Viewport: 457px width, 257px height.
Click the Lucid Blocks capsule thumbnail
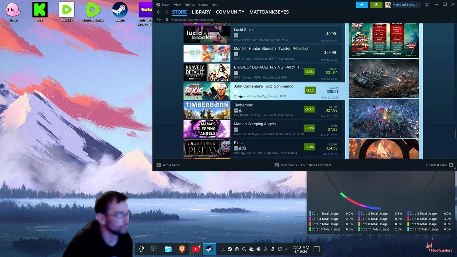(x=207, y=35)
